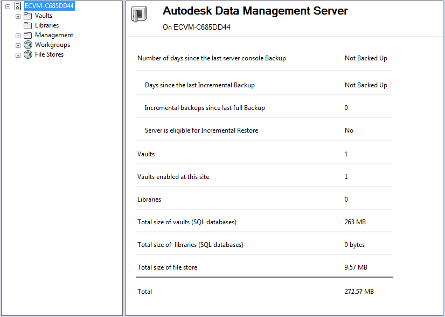Screen dimensions: 445x317
Task: Select the Management label in the tree
Action: pyautogui.click(x=54, y=35)
